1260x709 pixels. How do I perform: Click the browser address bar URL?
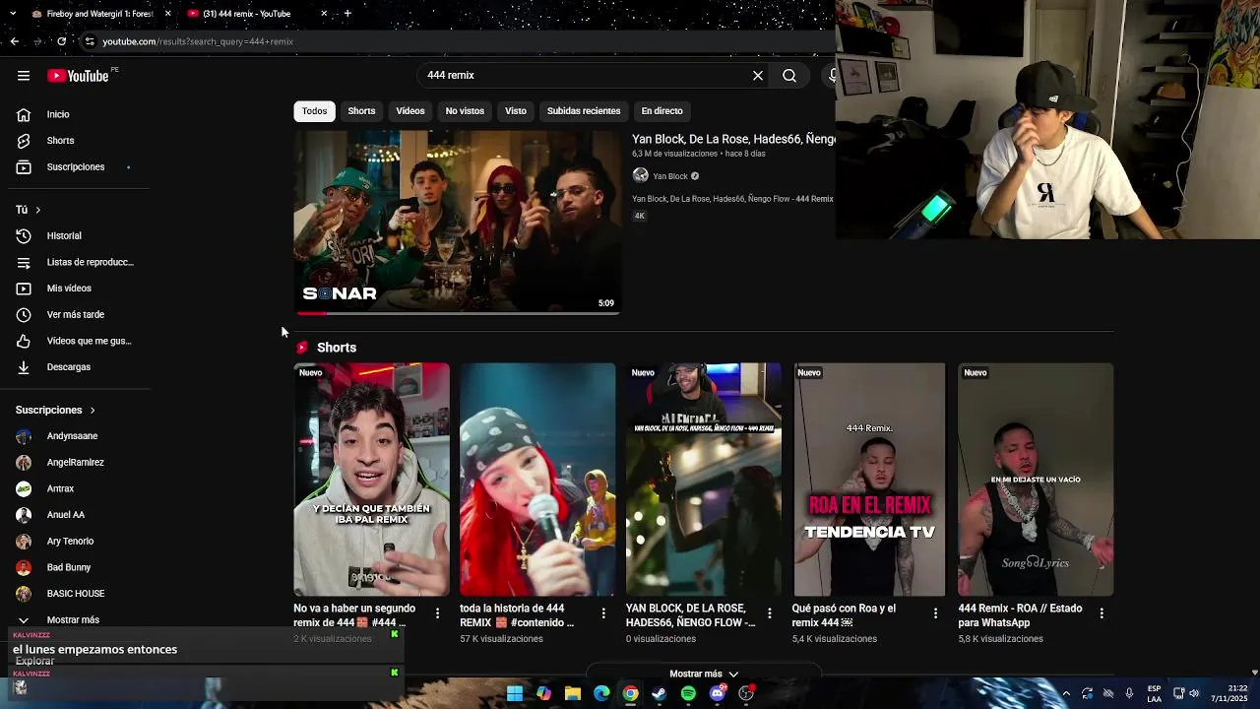tap(198, 41)
